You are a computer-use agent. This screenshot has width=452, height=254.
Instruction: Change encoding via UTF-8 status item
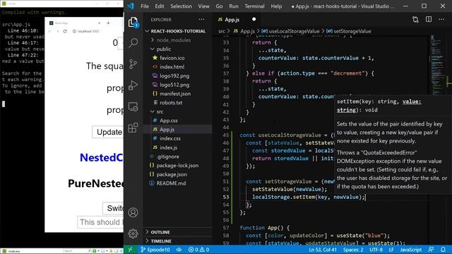click(x=376, y=249)
